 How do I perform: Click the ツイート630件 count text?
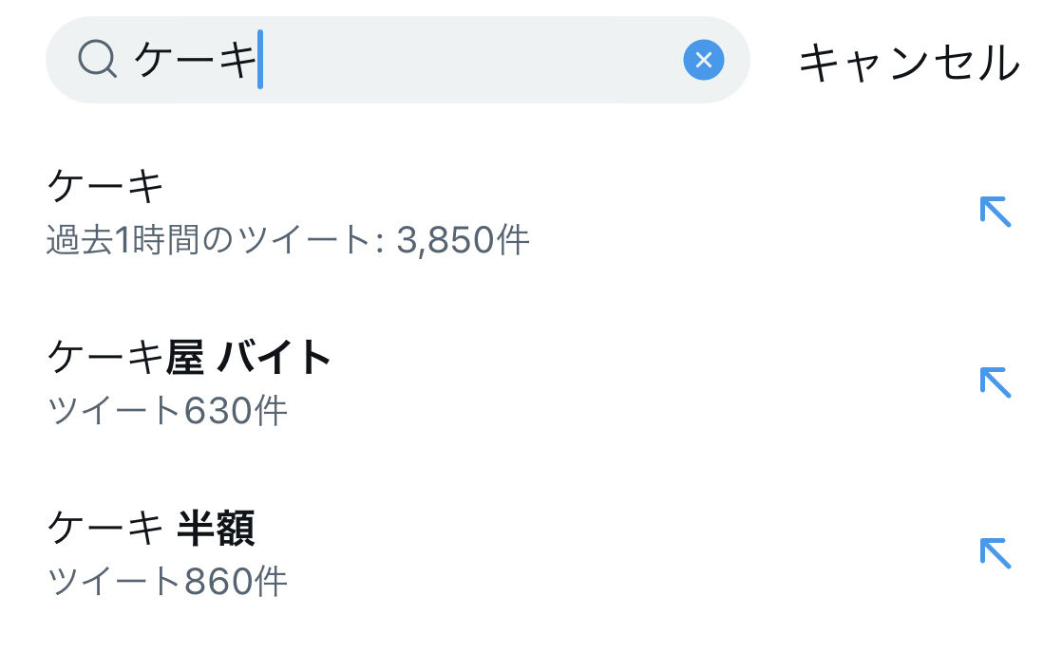[x=166, y=411]
